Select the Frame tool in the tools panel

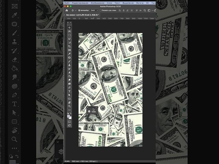click(x=69, y=50)
